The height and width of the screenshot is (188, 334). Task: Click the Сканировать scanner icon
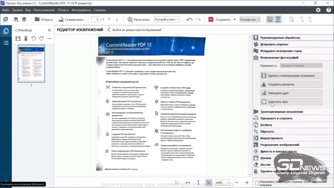[x=61, y=19]
